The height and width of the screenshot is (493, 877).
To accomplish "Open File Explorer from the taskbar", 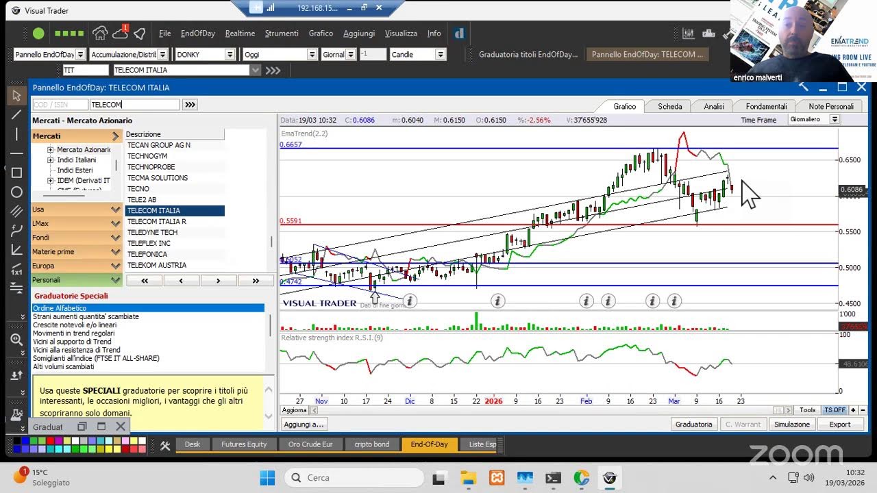I will (x=468, y=477).
